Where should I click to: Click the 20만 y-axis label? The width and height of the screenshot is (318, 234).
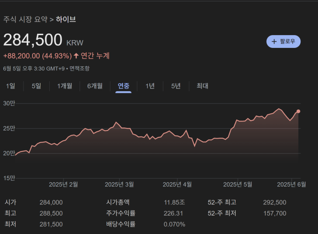9,153
